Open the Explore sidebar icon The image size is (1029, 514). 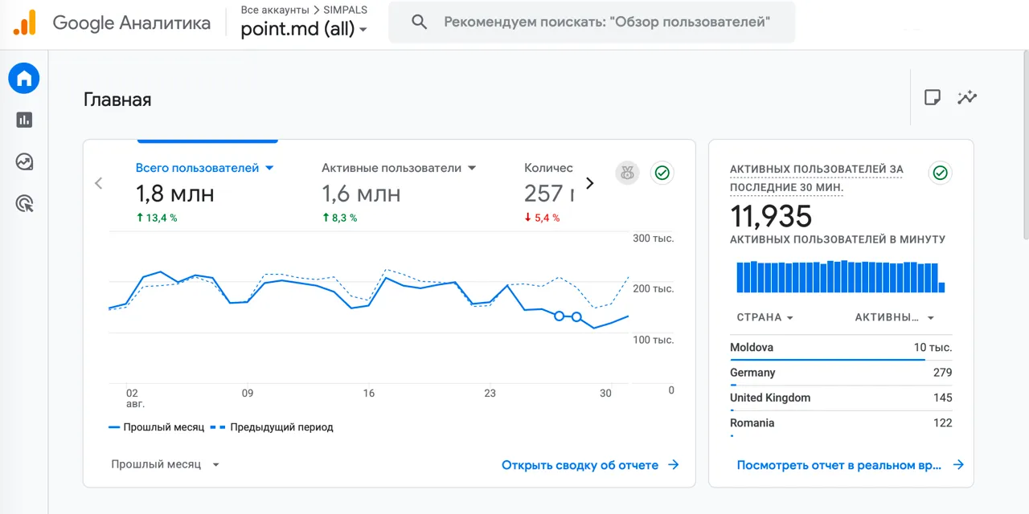[x=24, y=162]
